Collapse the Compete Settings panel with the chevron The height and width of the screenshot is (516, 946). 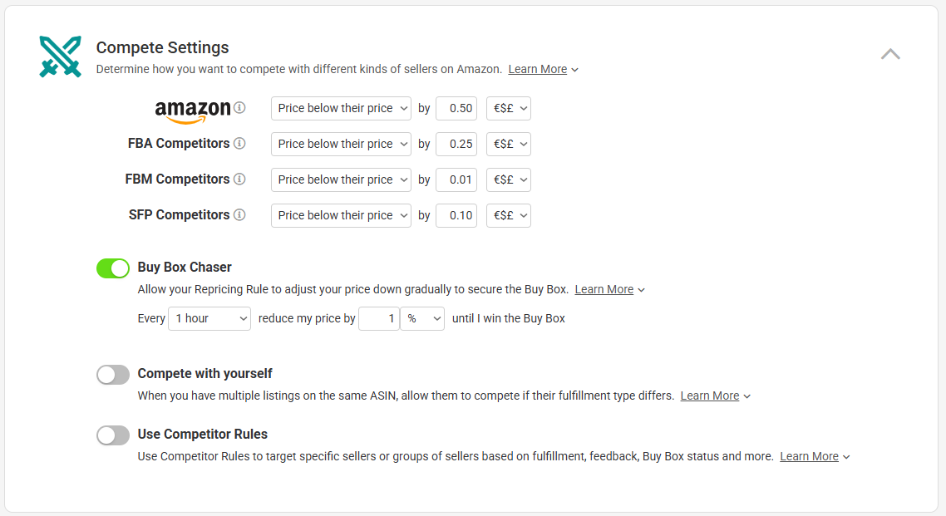890,54
